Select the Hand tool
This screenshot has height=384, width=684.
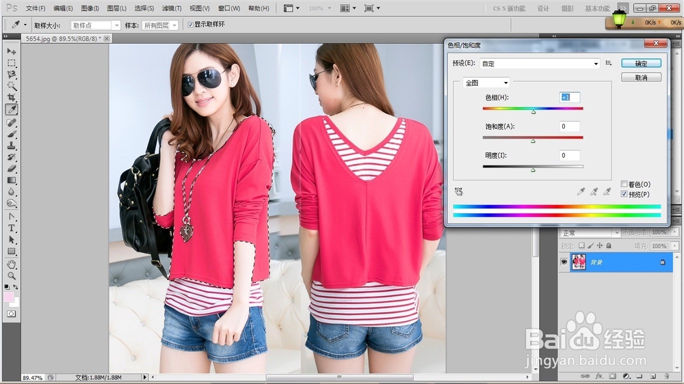coord(12,264)
